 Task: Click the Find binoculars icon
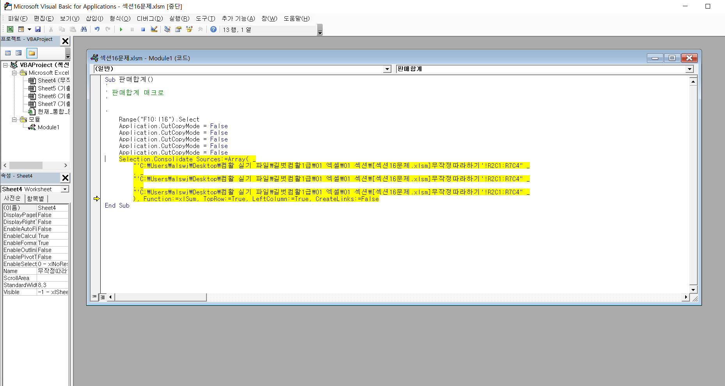(84, 30)
